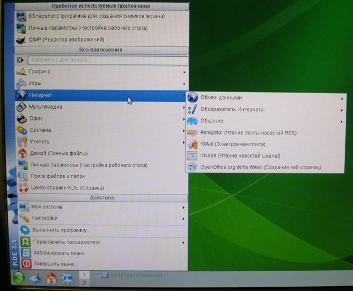Click the Заблокировать сеанс lock icon
353x291 pixels.
click(26, 253)
